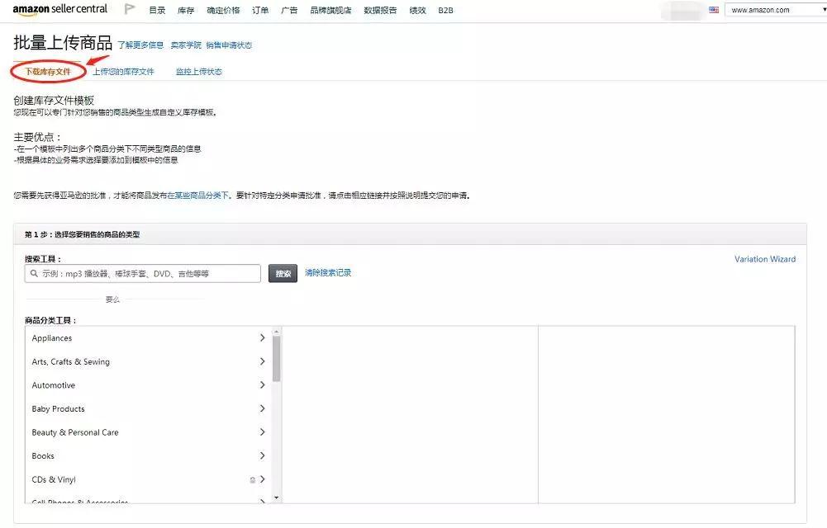
Task: Expand the Books chevron arrow
Action: click(262, 456)
